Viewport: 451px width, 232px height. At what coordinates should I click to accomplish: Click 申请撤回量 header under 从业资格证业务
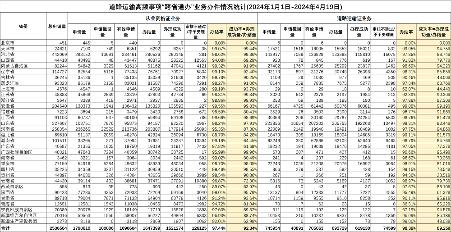click(102, 32)
